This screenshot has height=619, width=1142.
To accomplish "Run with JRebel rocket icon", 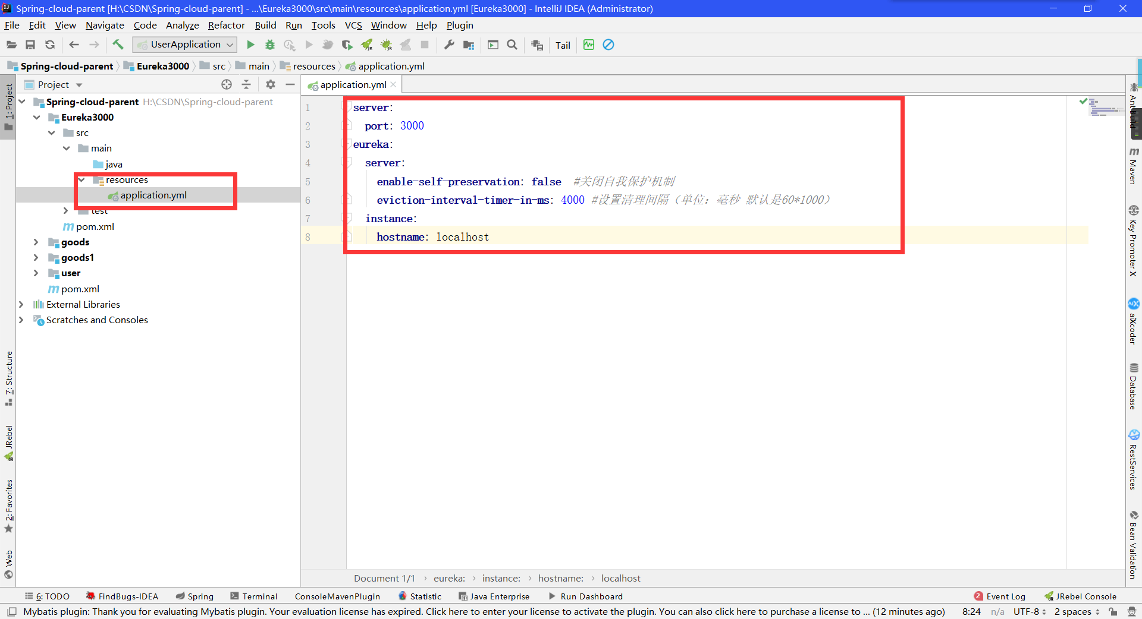I will coord(367,45).
